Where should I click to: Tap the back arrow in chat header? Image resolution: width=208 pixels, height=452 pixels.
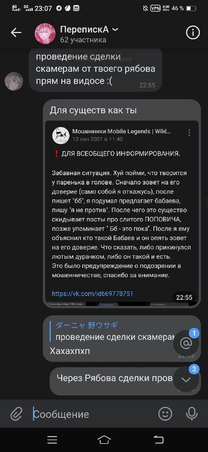click(16, 33)
